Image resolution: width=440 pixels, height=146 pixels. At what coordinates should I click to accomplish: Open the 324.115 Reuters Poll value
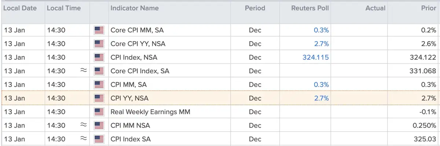pos(316,57)
